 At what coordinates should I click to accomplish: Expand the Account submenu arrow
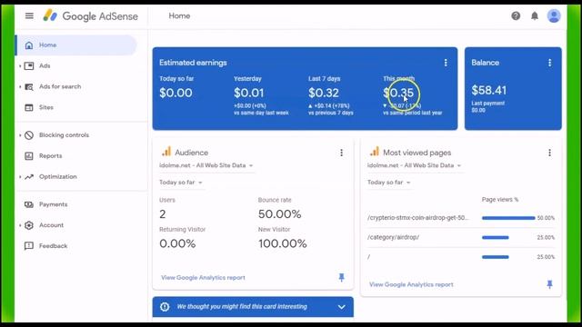20,225
